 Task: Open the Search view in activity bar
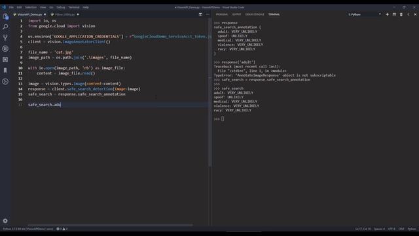(x=5, y=27)
